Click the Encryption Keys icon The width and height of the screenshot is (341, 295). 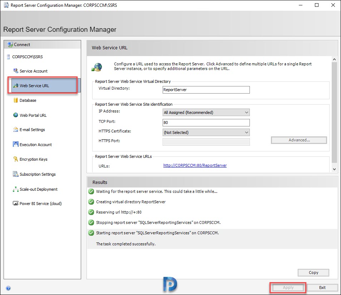tap(16, 159)
